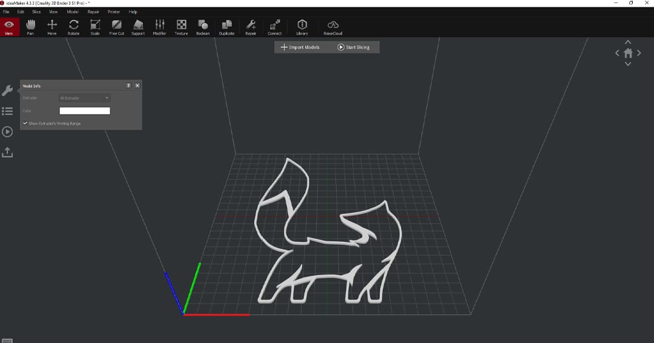Image resolution: width=654 pixels, height=343 pixels.
Task: Click the Duplicate tool
Action: coord(226,27)
